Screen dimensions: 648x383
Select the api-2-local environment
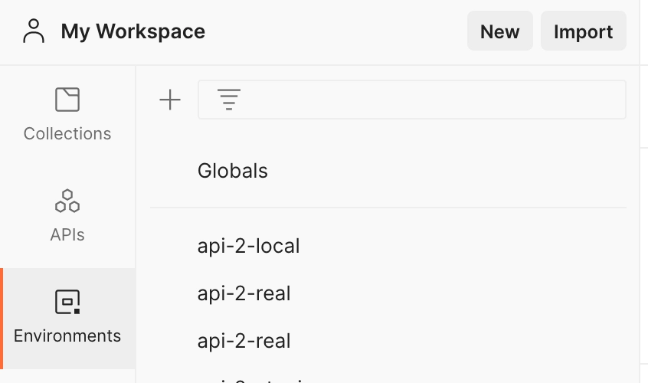[x=249, y=246]
